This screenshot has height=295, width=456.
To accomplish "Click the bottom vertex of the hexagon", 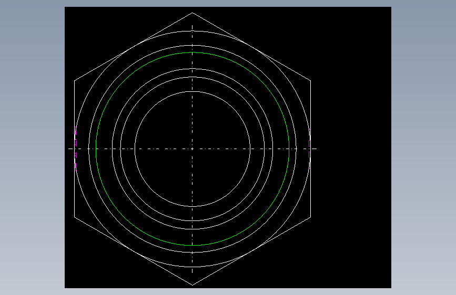I will (192, 285).
